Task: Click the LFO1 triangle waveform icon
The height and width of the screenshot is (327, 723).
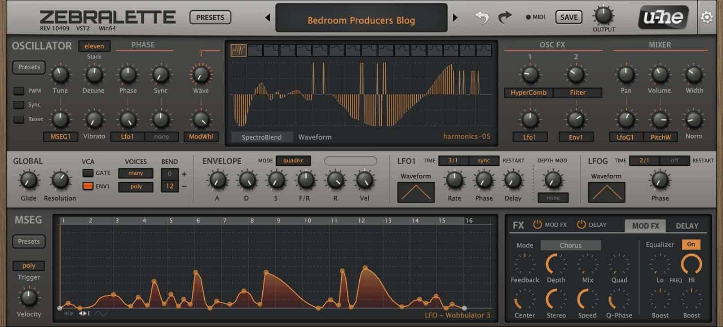Action: point(416,192)
